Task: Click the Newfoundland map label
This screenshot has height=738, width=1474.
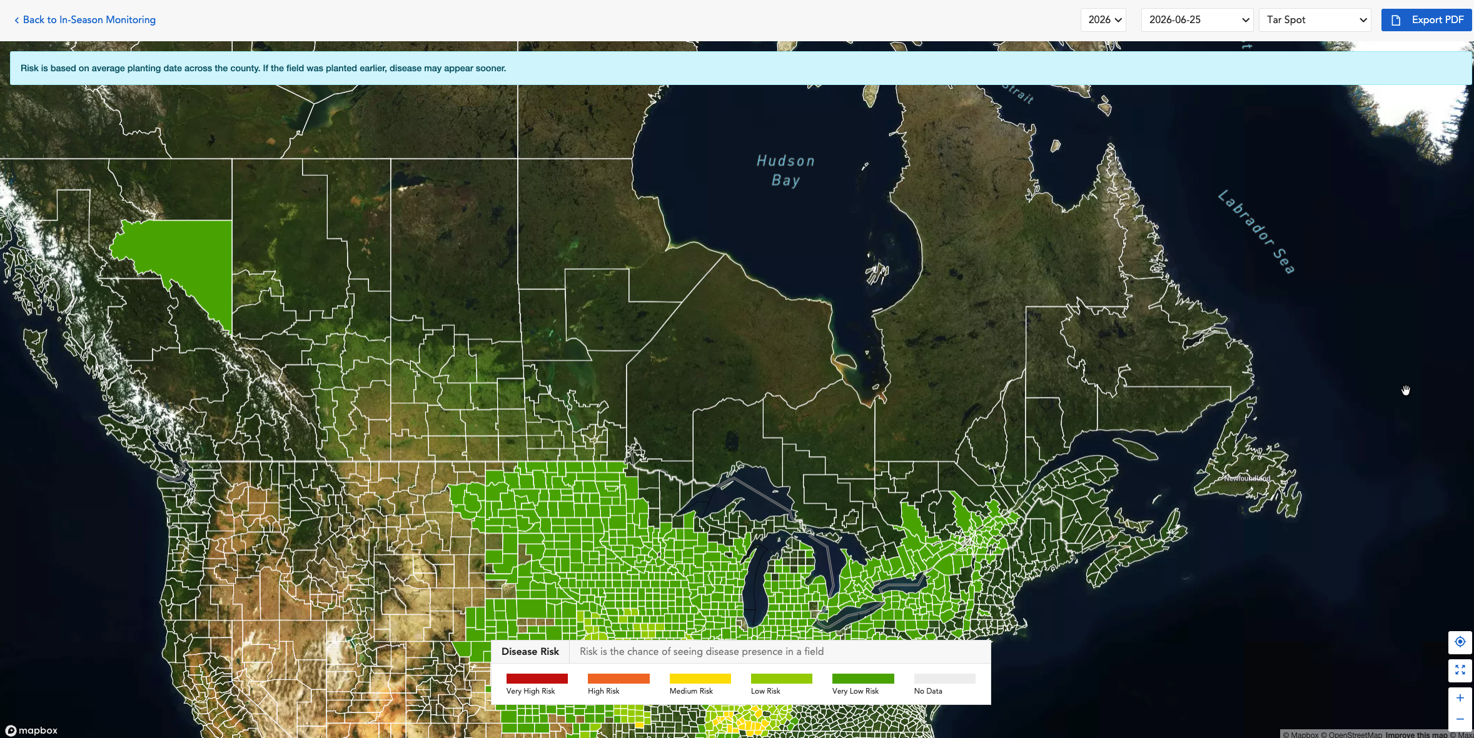Action: tap(1247, 479)
